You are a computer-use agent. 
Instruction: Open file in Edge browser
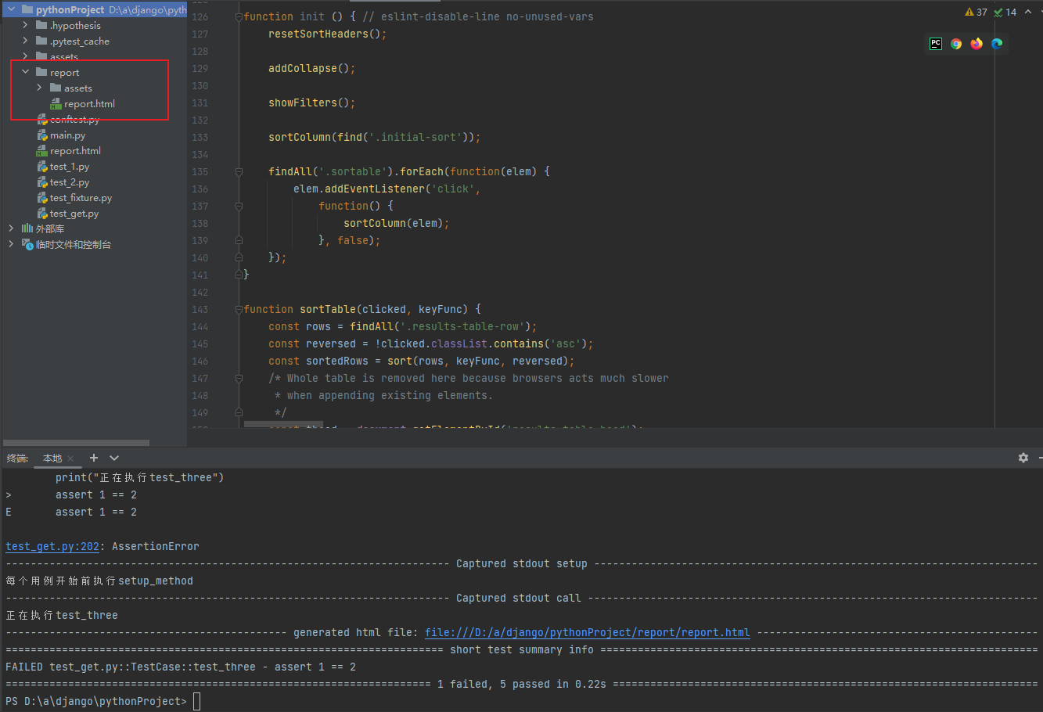pos(997,44)
